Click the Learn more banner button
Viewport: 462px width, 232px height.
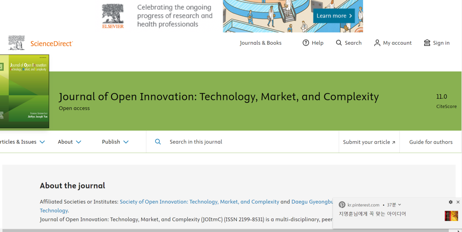pyautogui.click(x=334, y=16)
